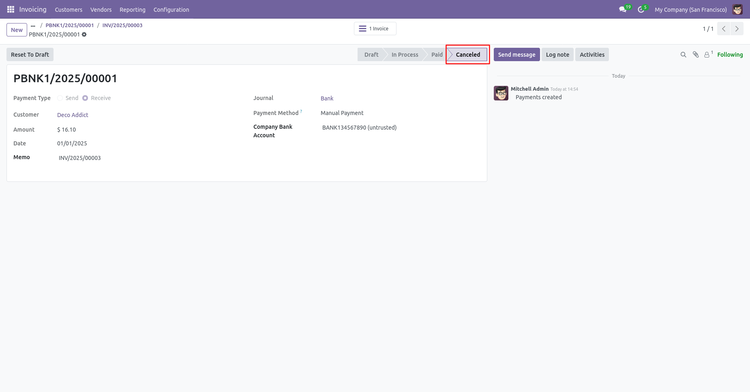
Task: Open breadcrumb link INV/2025/00003
Action: click(122, 25)
